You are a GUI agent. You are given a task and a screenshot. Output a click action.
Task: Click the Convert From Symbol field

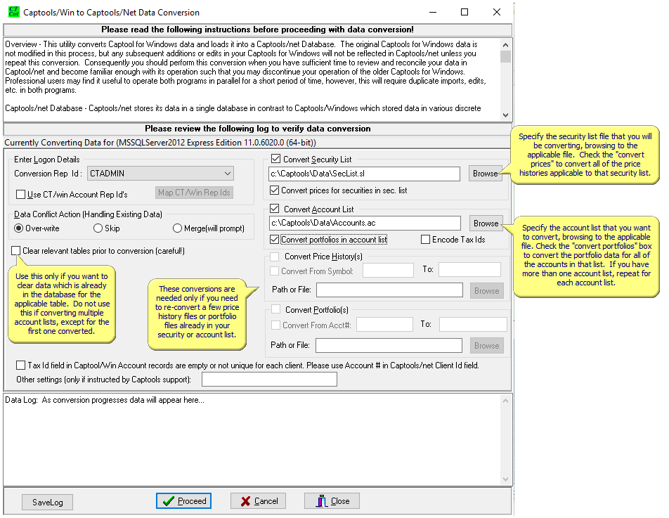click(388, 270)
